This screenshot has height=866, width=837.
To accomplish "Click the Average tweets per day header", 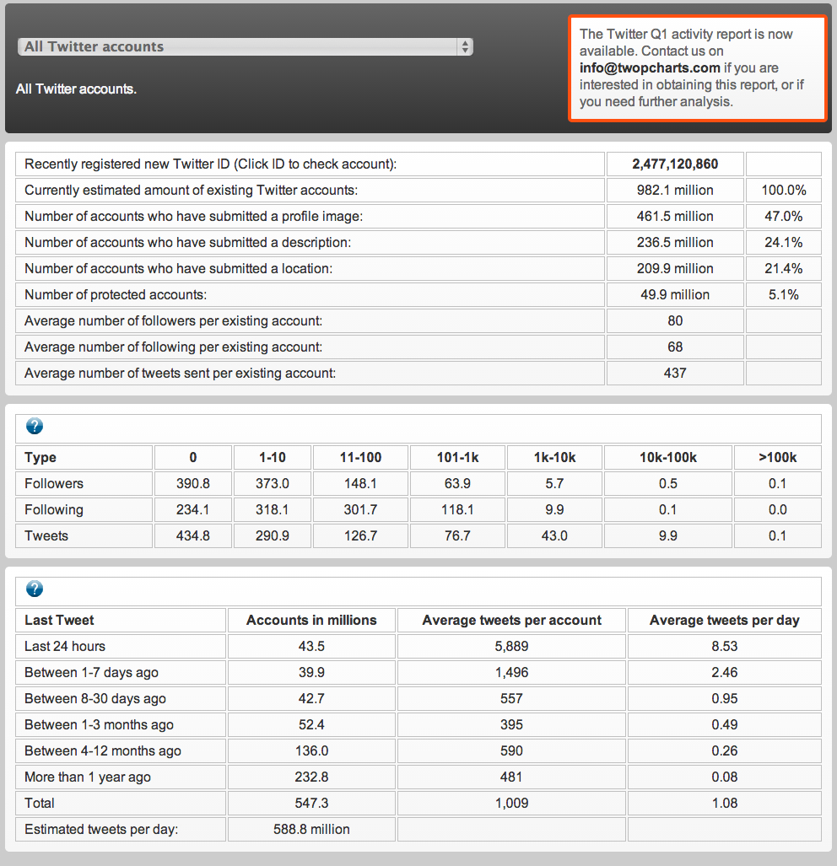I will [x=724, y=621].
